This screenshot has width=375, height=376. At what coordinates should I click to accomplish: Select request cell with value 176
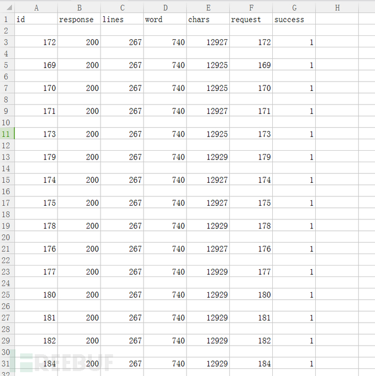tap(251, 249)
